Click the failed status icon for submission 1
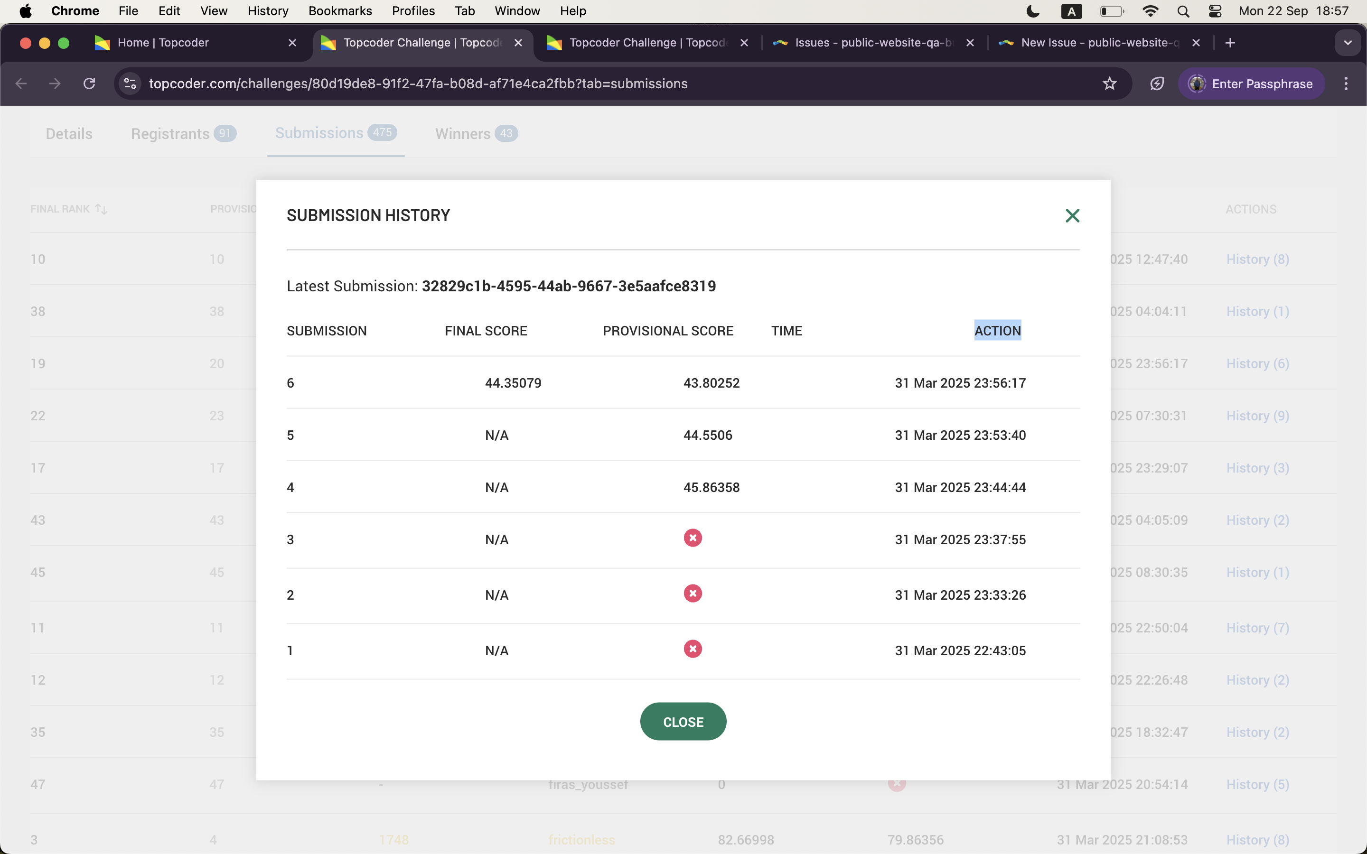This screenshot has height=854, width=1367. [x=693, y=649]
